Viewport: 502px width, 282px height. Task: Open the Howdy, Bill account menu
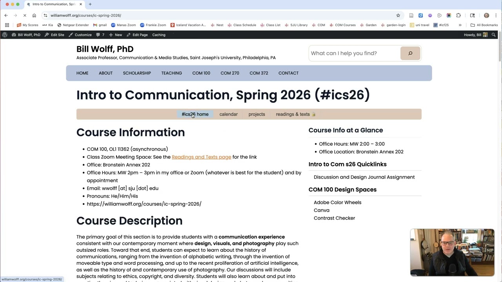click(476, 35)
